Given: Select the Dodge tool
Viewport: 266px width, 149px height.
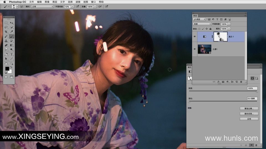Looking at the screenshot, I should pos(12,49).
